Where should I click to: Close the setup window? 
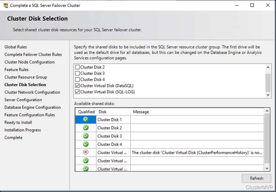point(268,5)
